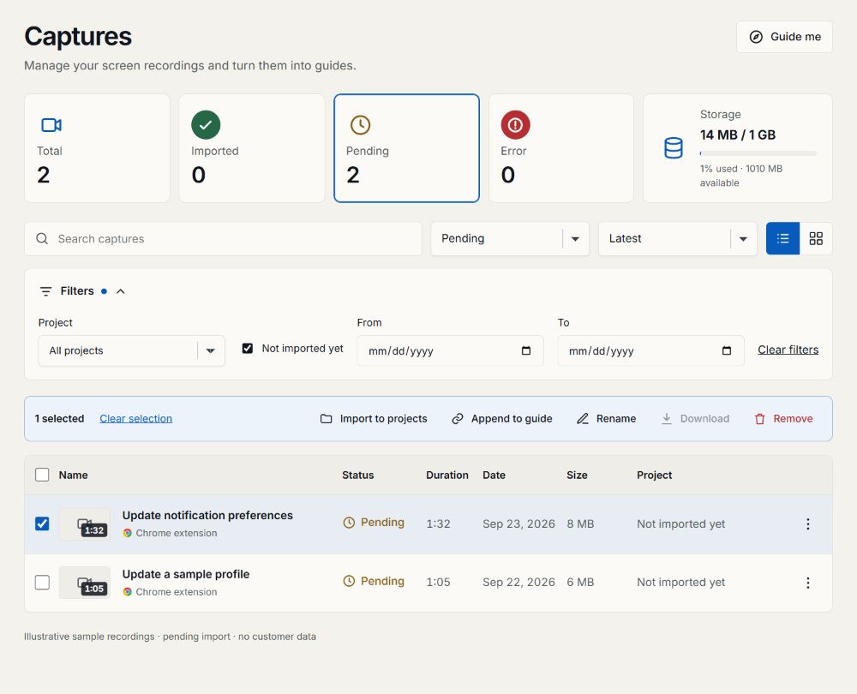Open more options for Update a sample profile
The height and width of the screenshot is (694, 857).
[808, 583]
